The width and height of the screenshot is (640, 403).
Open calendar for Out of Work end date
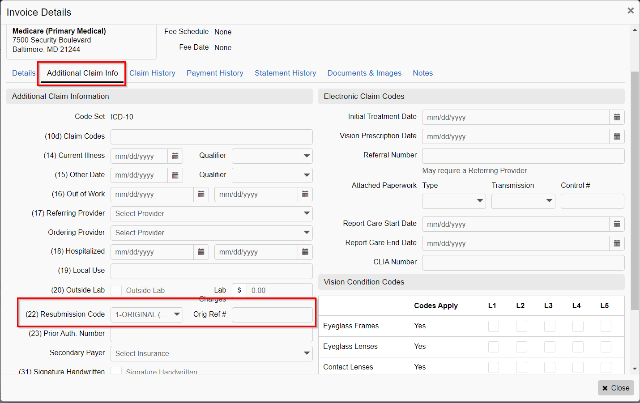[305, 195]
